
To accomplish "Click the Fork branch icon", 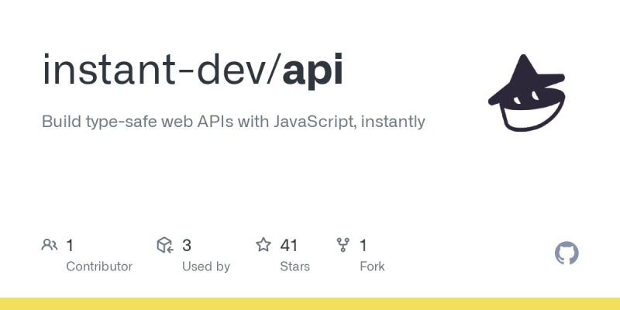I will (x=343, y=246).
